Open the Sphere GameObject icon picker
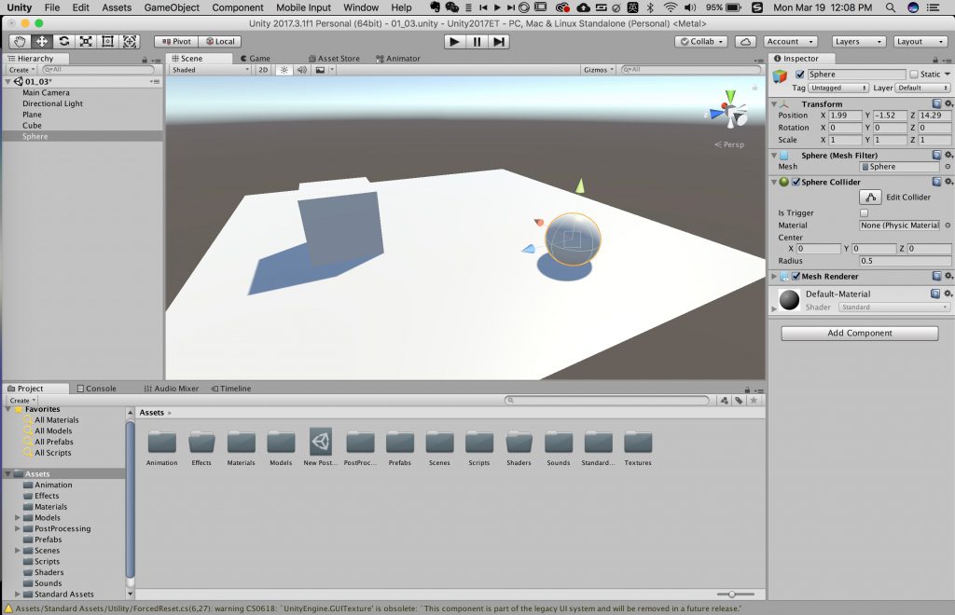This screenshot has height=615, width=955. click(781, 76)
